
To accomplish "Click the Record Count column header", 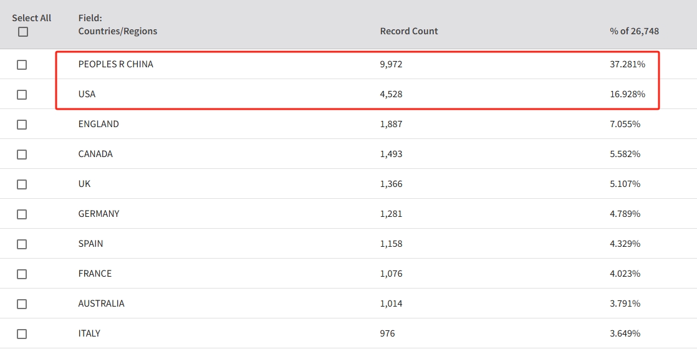I will pos(409,31).
